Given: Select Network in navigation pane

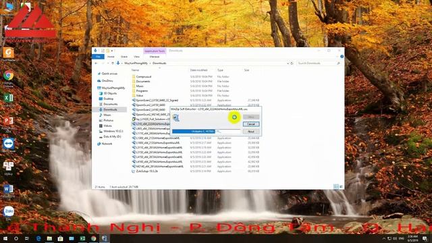Looking at the screenshot, I should coord(107,144).
